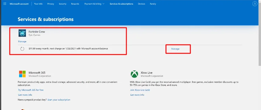Open the Your info tab
The height and width of the screenshot is (110, 261).
click(x=38, y=4)
